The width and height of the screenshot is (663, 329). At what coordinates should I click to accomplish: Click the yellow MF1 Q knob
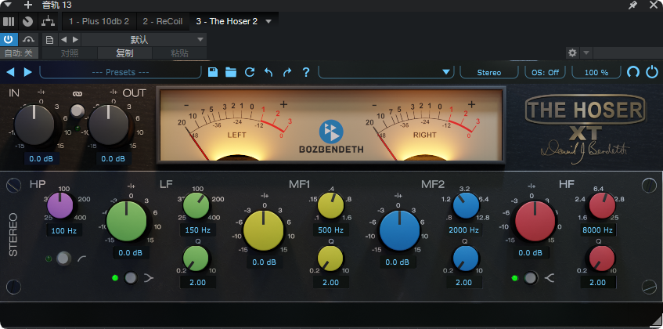[x=330, y=258]
